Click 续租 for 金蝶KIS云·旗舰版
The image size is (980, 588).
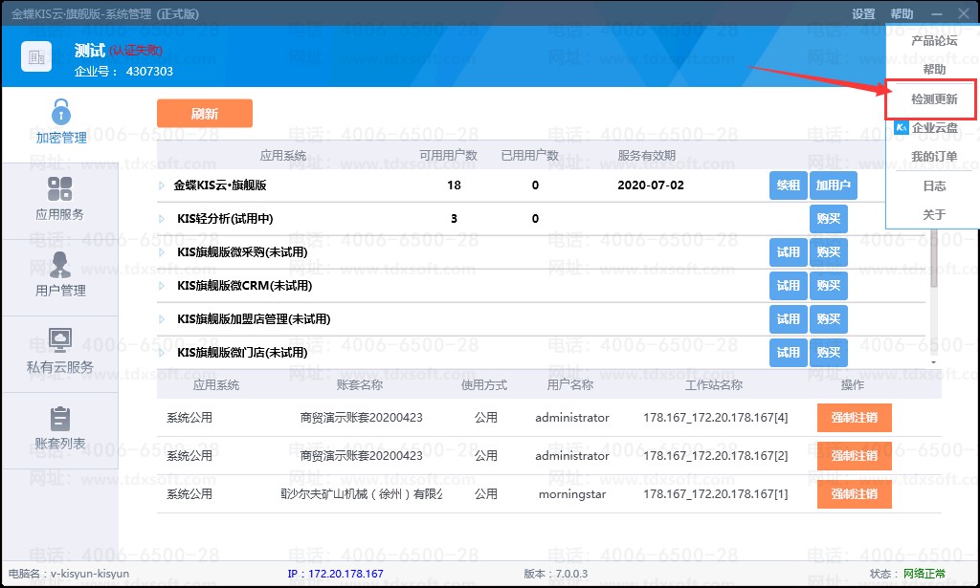coord(788,185)
